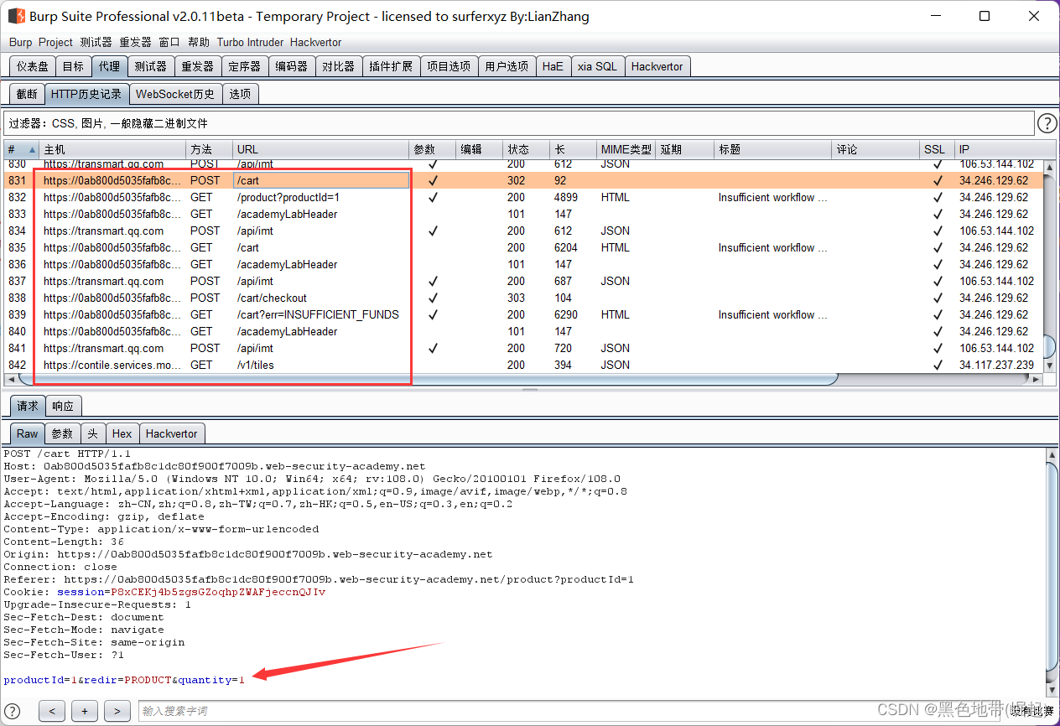Switch to the 定序器 tab

point(245,66)
